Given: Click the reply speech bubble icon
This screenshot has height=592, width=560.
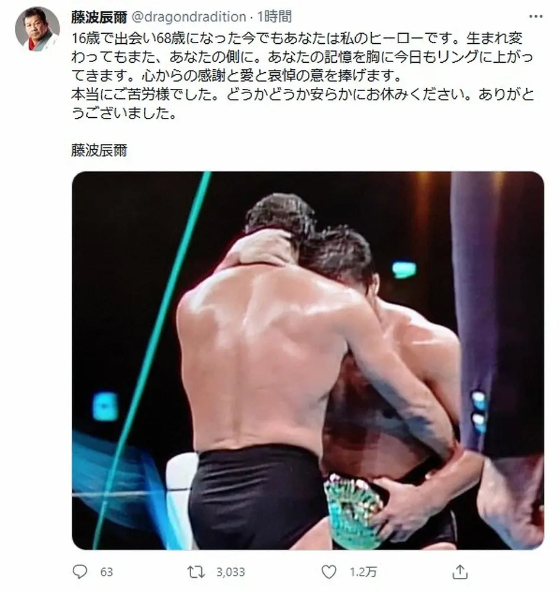Looking at the screenshot, I should coord(80,572).
